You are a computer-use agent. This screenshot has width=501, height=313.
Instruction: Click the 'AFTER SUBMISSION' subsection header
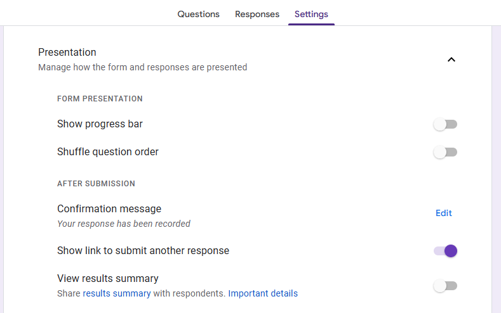click(96, 184)
